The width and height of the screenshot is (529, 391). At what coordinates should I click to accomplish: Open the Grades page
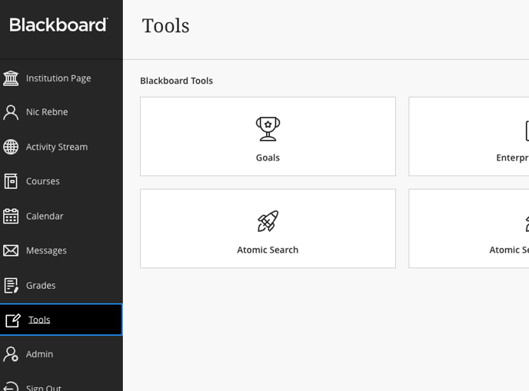point(41,286)
